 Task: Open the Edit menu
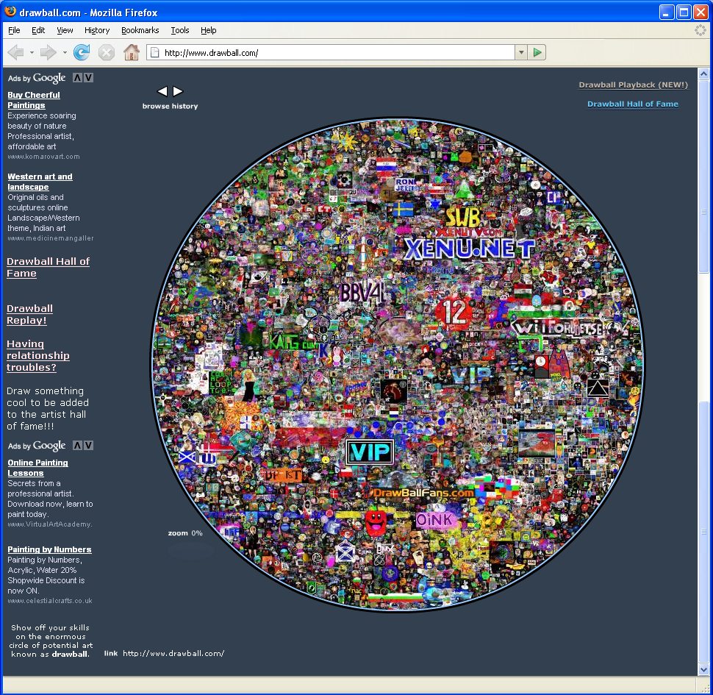tap(38, 30)
